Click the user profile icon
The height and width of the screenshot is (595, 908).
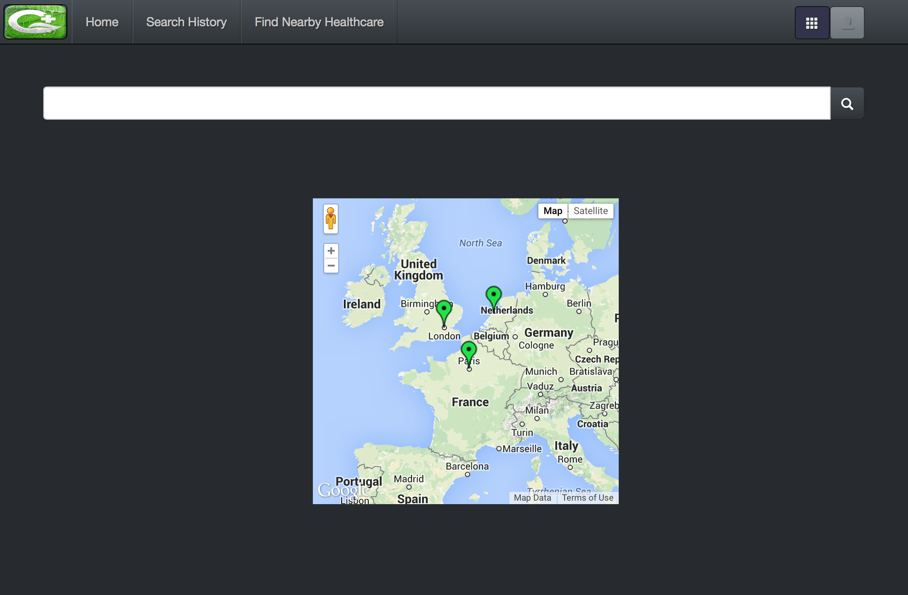click(x=847, y=23)
